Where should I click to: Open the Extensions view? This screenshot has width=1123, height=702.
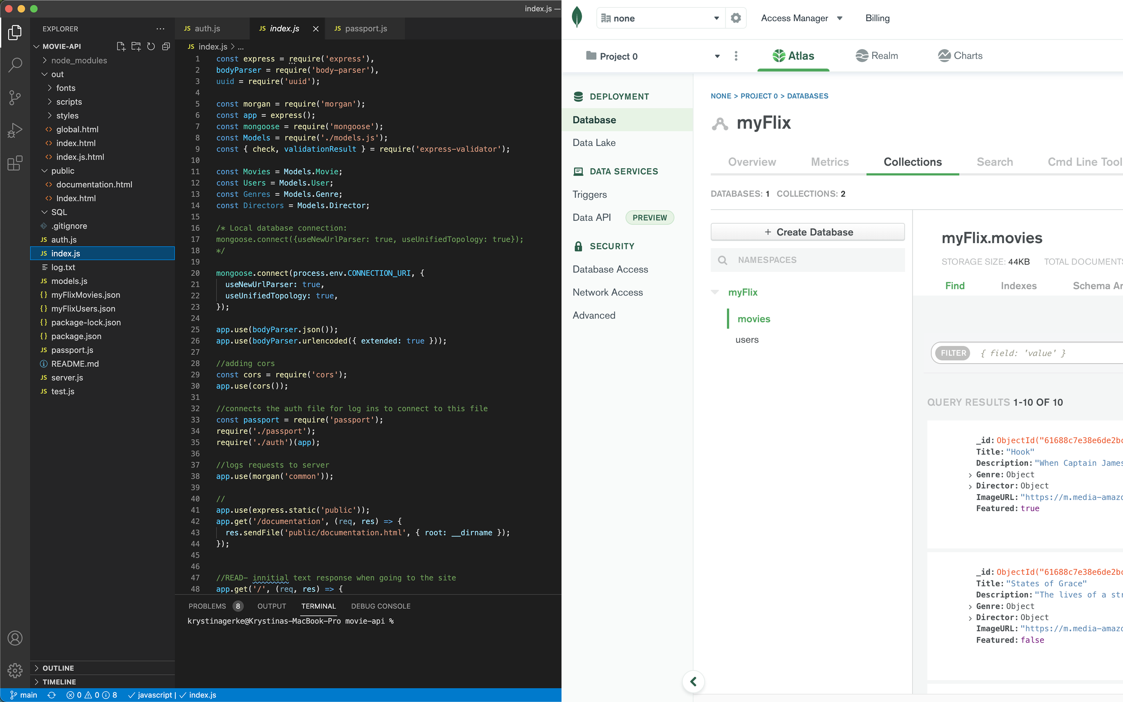[x=15, y=163]
